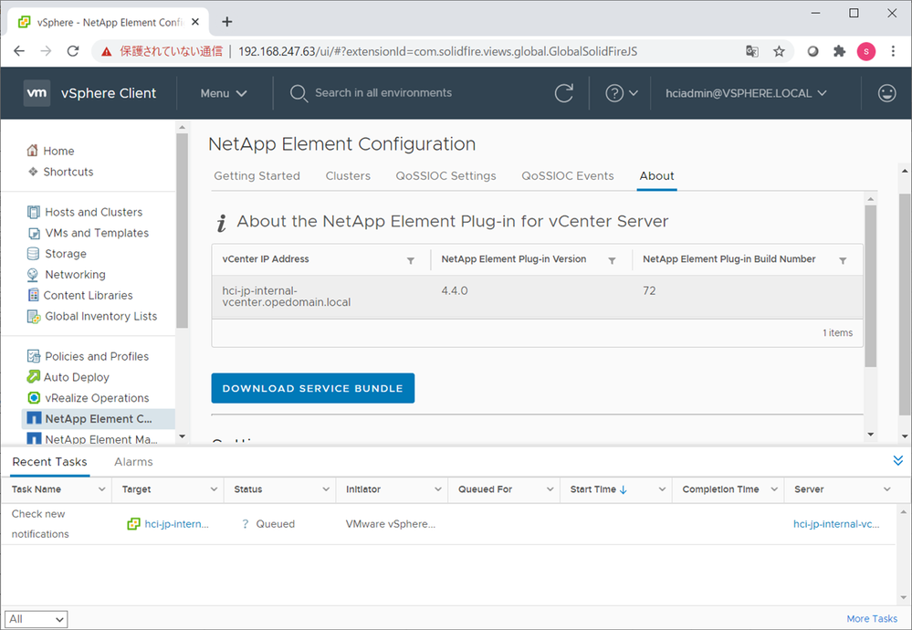Screen dimensions: 912x630
Task: Open the More Tasks link
Action: tap(871, 619)
